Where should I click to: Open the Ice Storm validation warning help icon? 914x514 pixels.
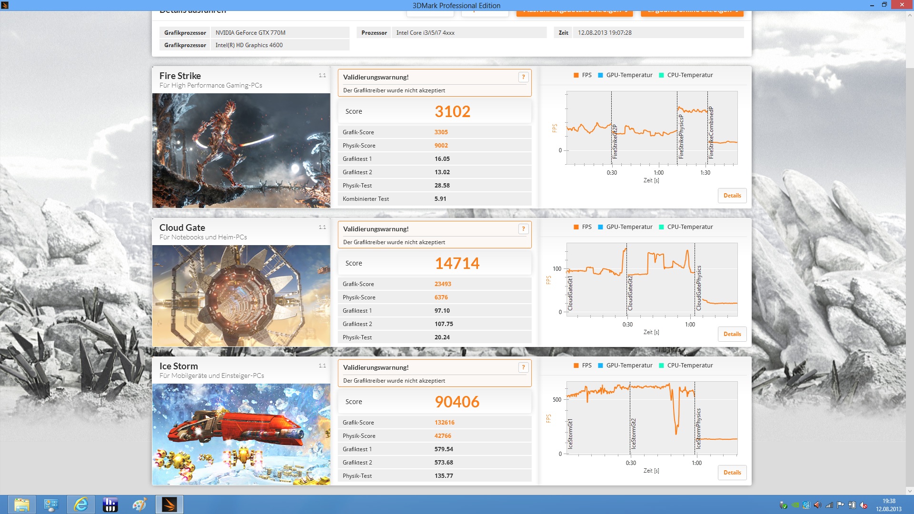tap(523, 367)
